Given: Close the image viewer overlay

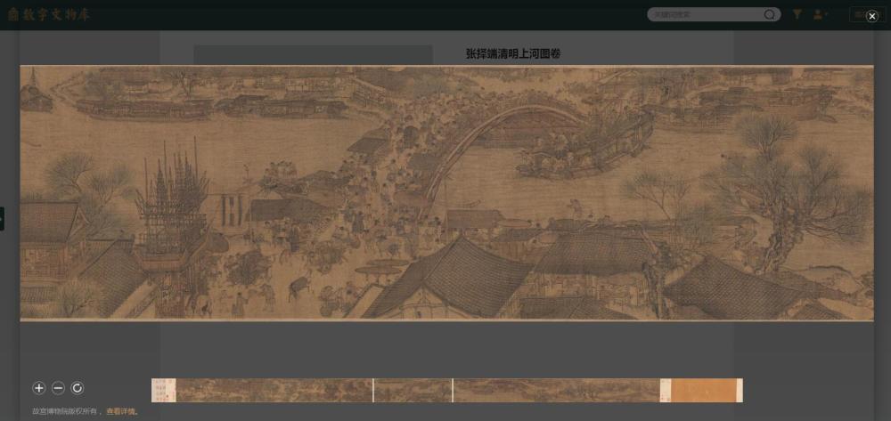Looking at the screenshot, I should (x=872, y=16).
